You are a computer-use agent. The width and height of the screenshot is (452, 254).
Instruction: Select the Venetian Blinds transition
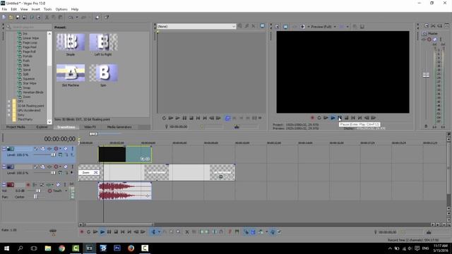[33, 92]
